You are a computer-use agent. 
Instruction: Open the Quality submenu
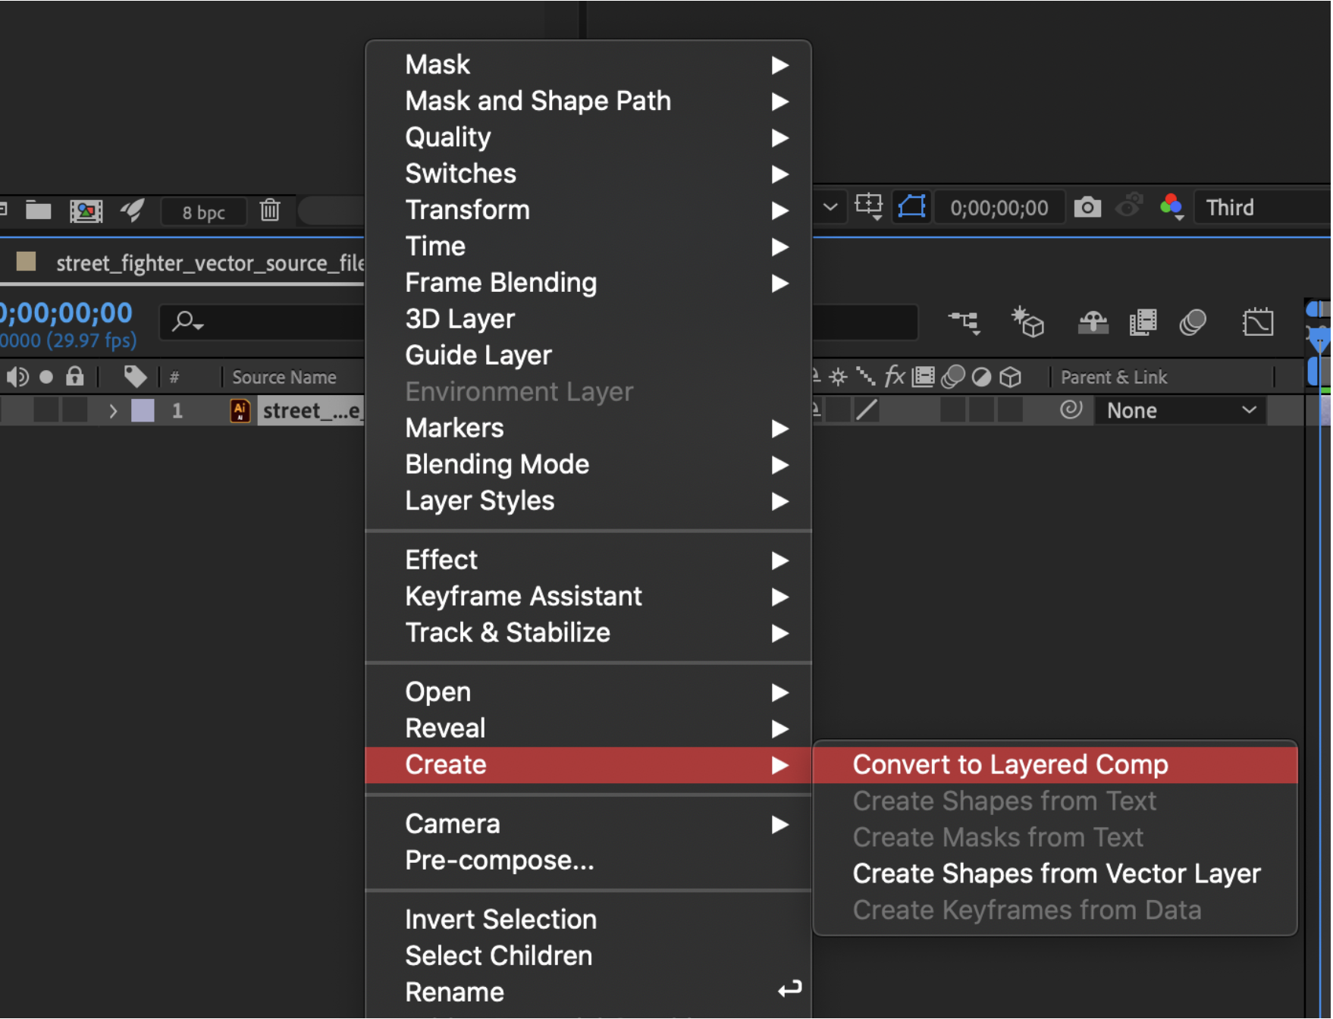(588, 137)
